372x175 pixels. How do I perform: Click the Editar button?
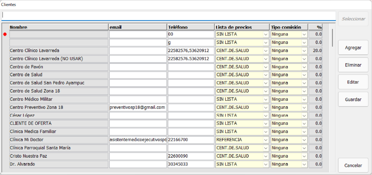point(353,82)
